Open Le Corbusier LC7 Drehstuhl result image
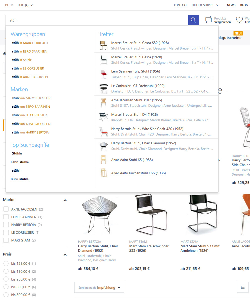Image resolution: width=250 pixels, height=299 pixels. click(x=104, y=88)
